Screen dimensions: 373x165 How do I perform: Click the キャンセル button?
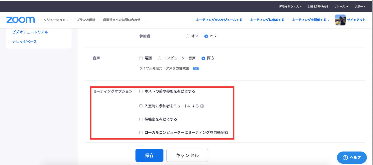point(187,155)
